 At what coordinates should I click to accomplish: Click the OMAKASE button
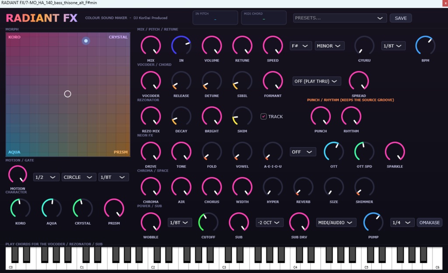coord(430,222)
